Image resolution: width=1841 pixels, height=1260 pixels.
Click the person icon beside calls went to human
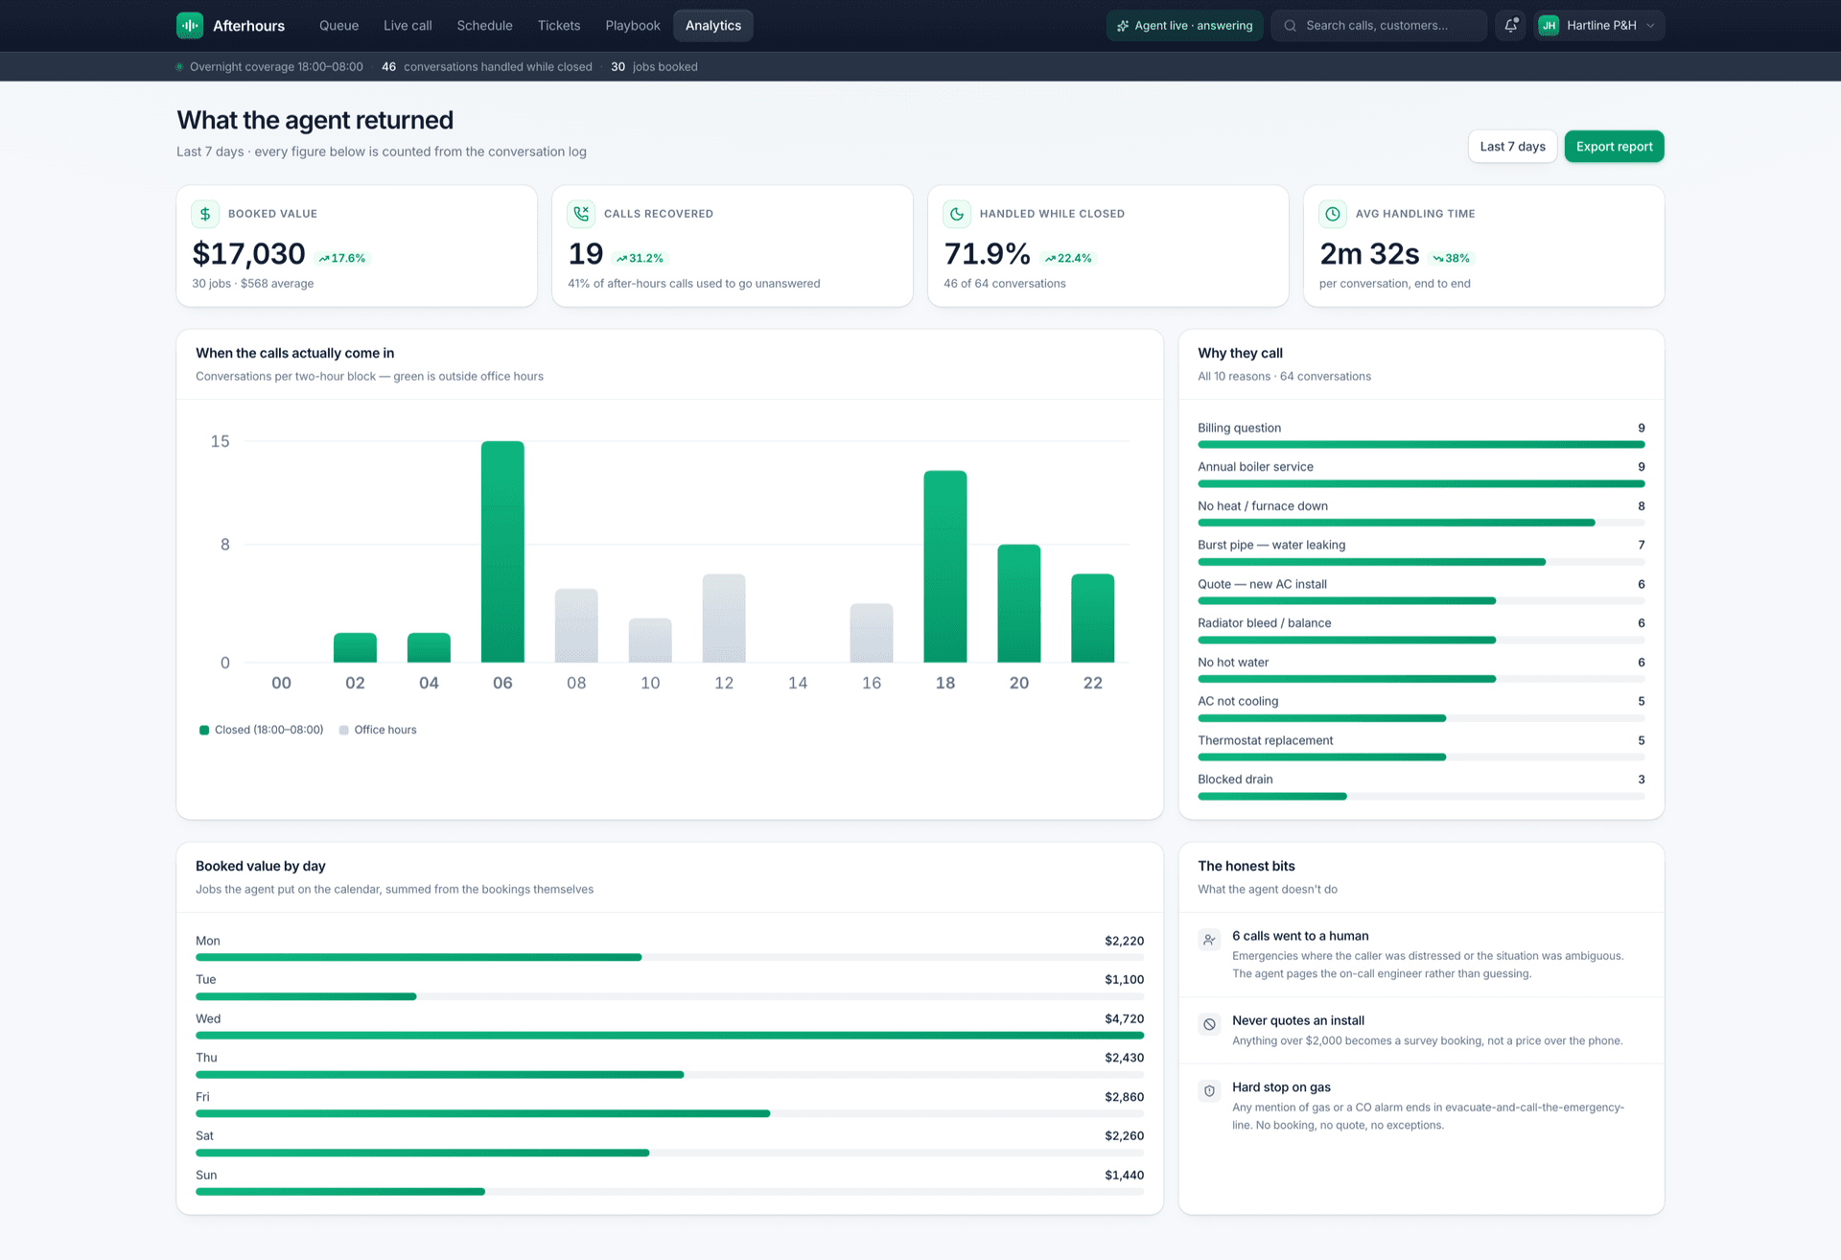[1209, 940]
